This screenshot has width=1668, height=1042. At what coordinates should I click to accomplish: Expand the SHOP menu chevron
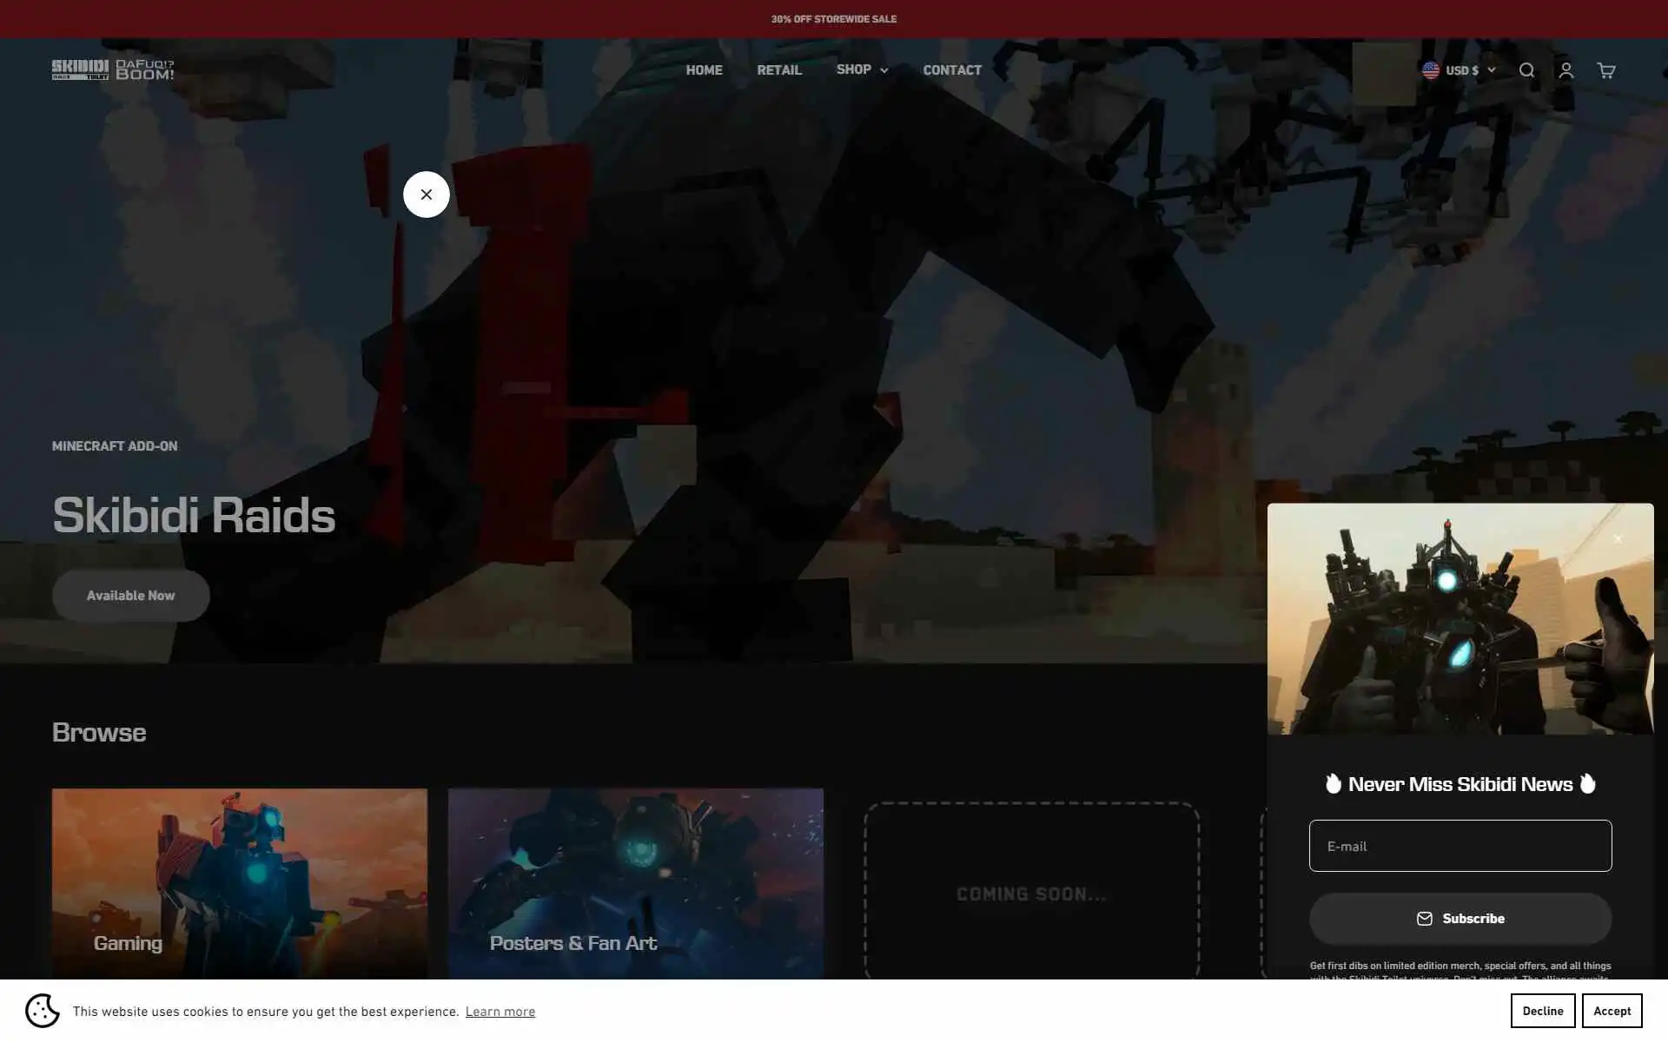pos(884,70)
